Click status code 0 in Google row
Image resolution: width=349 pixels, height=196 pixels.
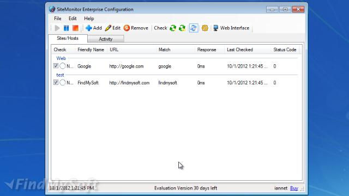click(275, 66)
